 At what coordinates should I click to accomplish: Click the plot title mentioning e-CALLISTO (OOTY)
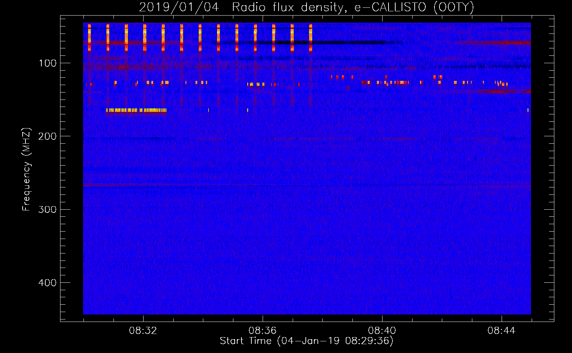[x=307, y=7]
